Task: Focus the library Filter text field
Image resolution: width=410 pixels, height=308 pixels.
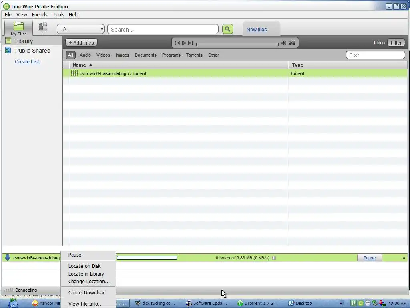Action: (375, 55)
